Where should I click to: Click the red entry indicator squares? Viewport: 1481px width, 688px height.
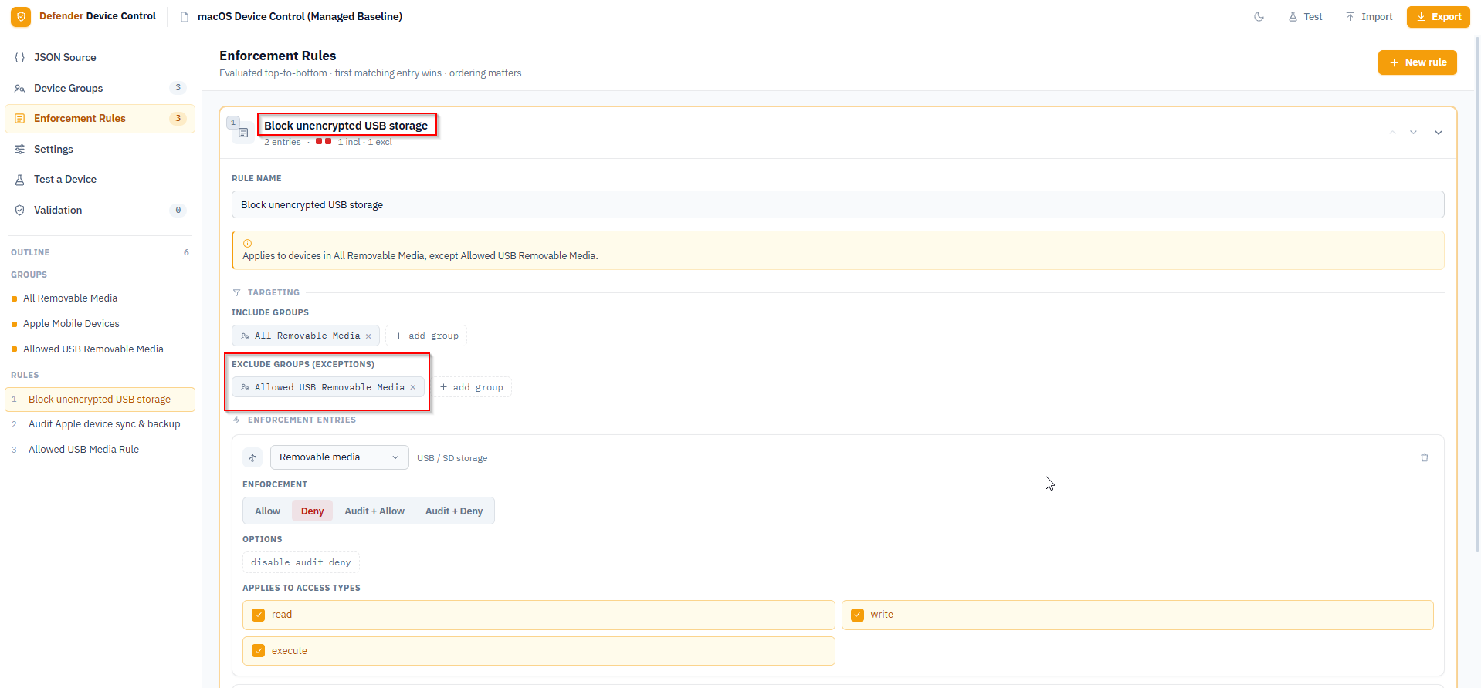324,142
